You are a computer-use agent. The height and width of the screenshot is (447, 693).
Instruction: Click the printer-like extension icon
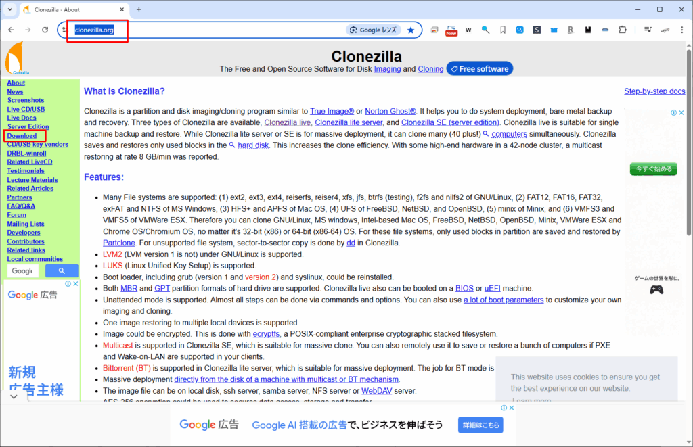(x=434, y=30)
